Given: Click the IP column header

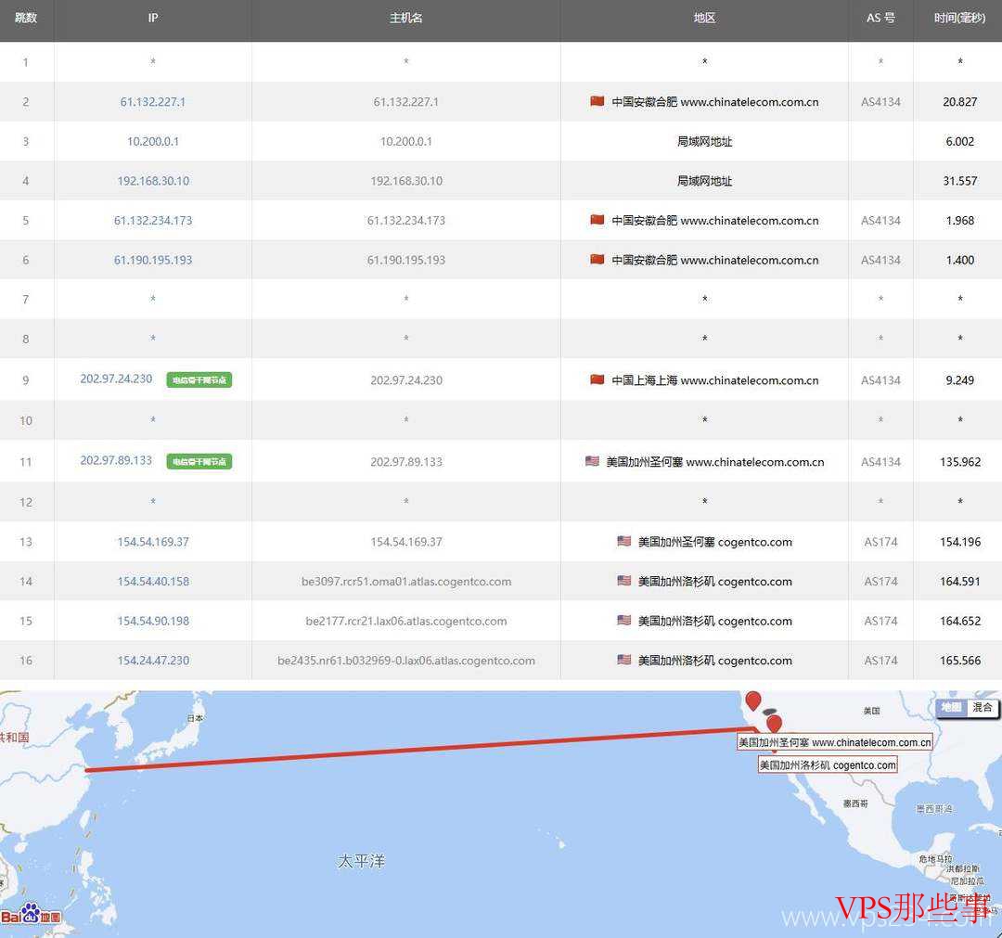Looking at the screenshot, I should click(x=153, y=18).
